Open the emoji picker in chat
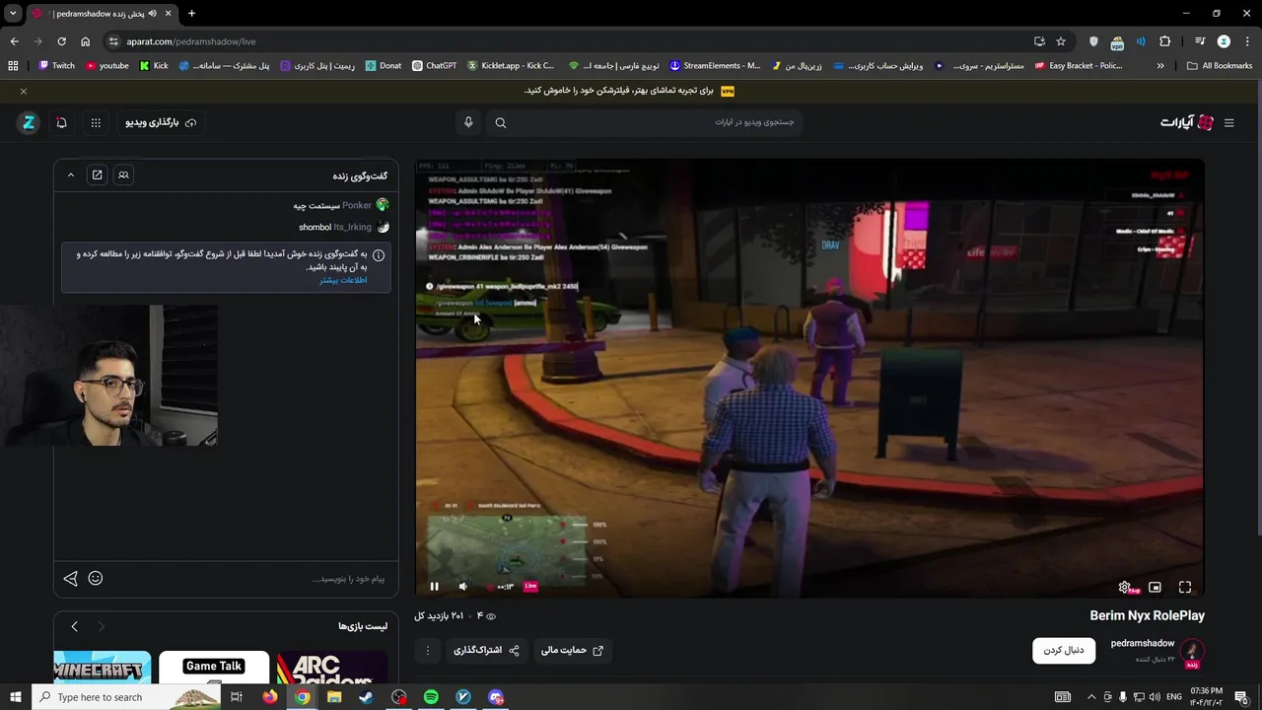Image resolution: width=1262 pixels, height=710 pixels. coord(96,579)
